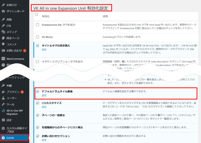Uncheck お問い合わせセクション checkbox
The image size is (201, 143).
coord(37,136)
